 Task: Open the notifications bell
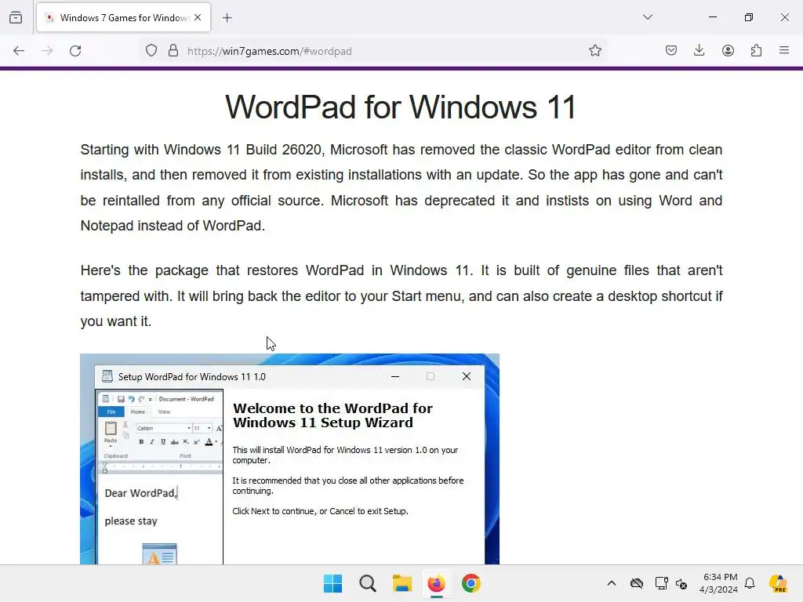750,583
